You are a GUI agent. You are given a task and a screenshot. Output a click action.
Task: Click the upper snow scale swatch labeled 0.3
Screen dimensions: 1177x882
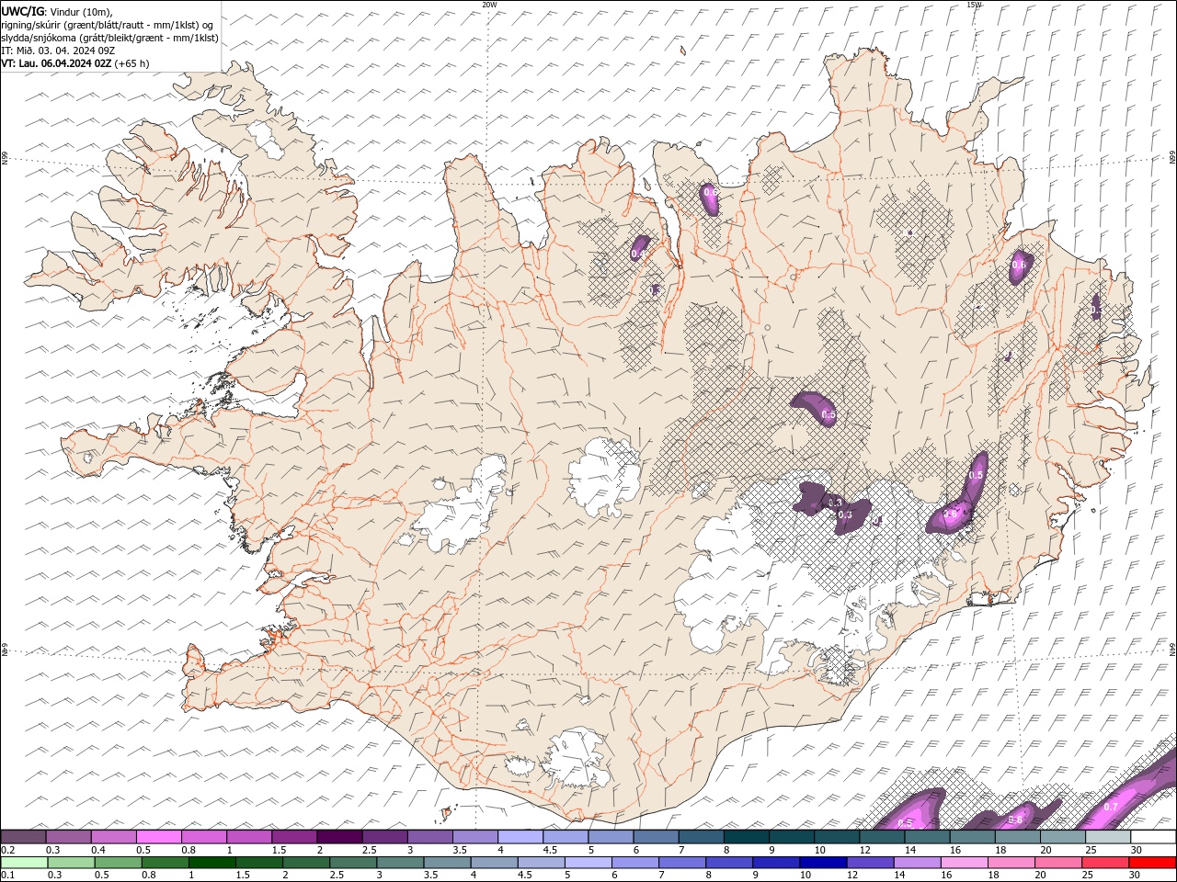click(68, 837)
